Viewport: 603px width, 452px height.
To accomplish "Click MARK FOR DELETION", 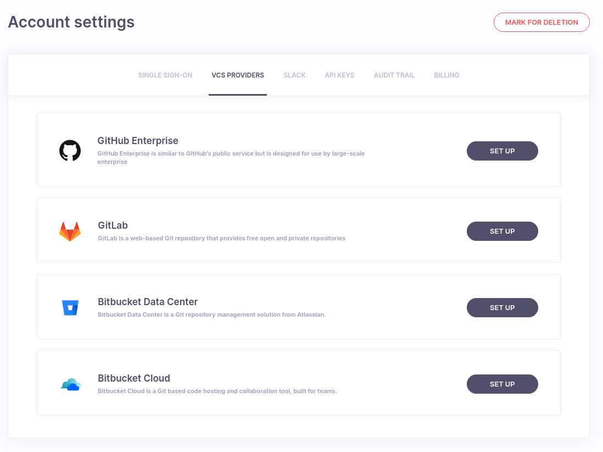I will coord(541,22).
